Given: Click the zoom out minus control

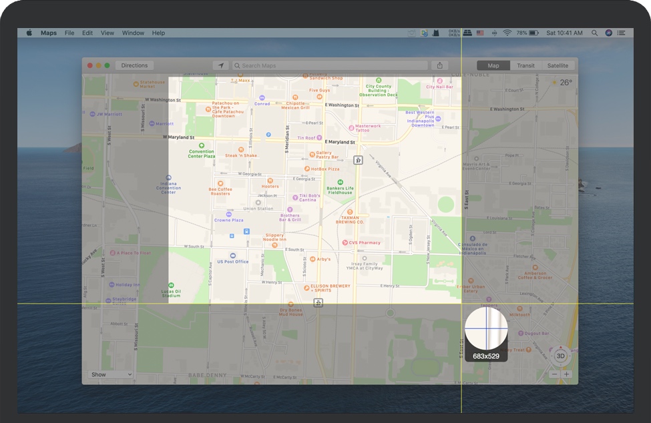Looking at the screenshot, I should click(x=554, y=374).
